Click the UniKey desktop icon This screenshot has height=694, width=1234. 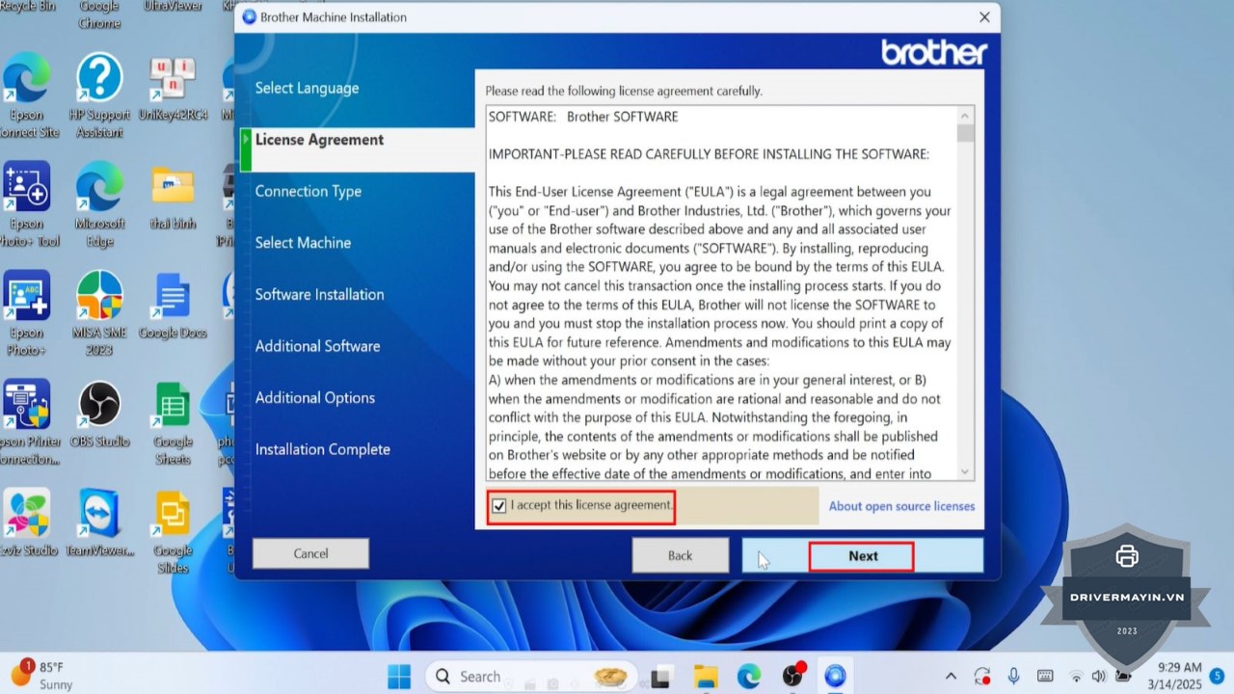tap(173, 80)
